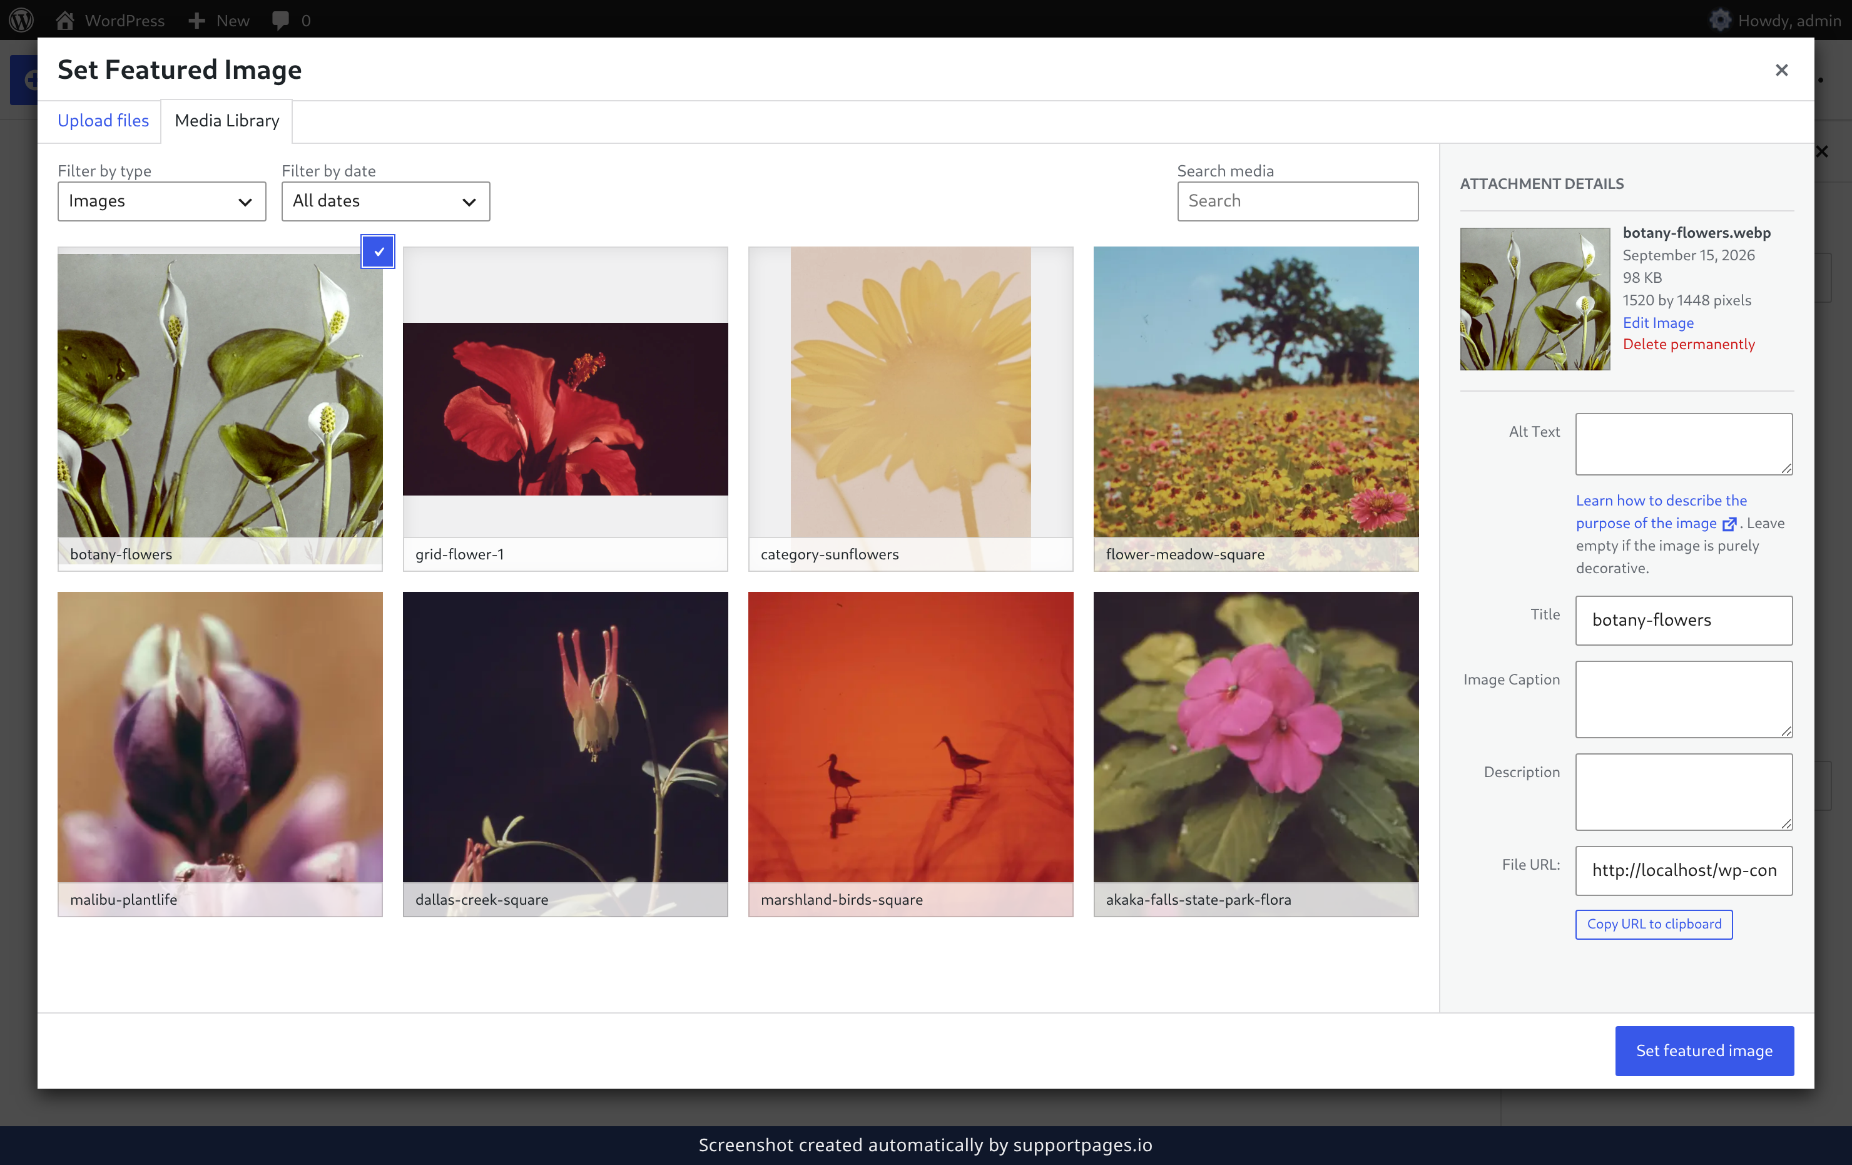The image size is (1852, 1165).
Task: Select the grid-flower-1 hibiscus thumbnail
Action: [x=565, y=409]
